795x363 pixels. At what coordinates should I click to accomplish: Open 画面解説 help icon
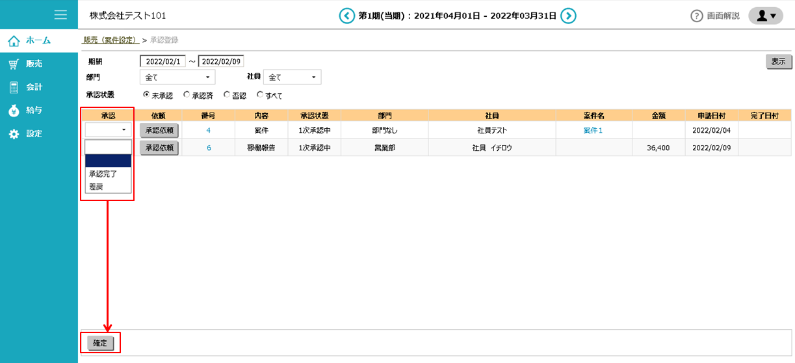point(697,16)
